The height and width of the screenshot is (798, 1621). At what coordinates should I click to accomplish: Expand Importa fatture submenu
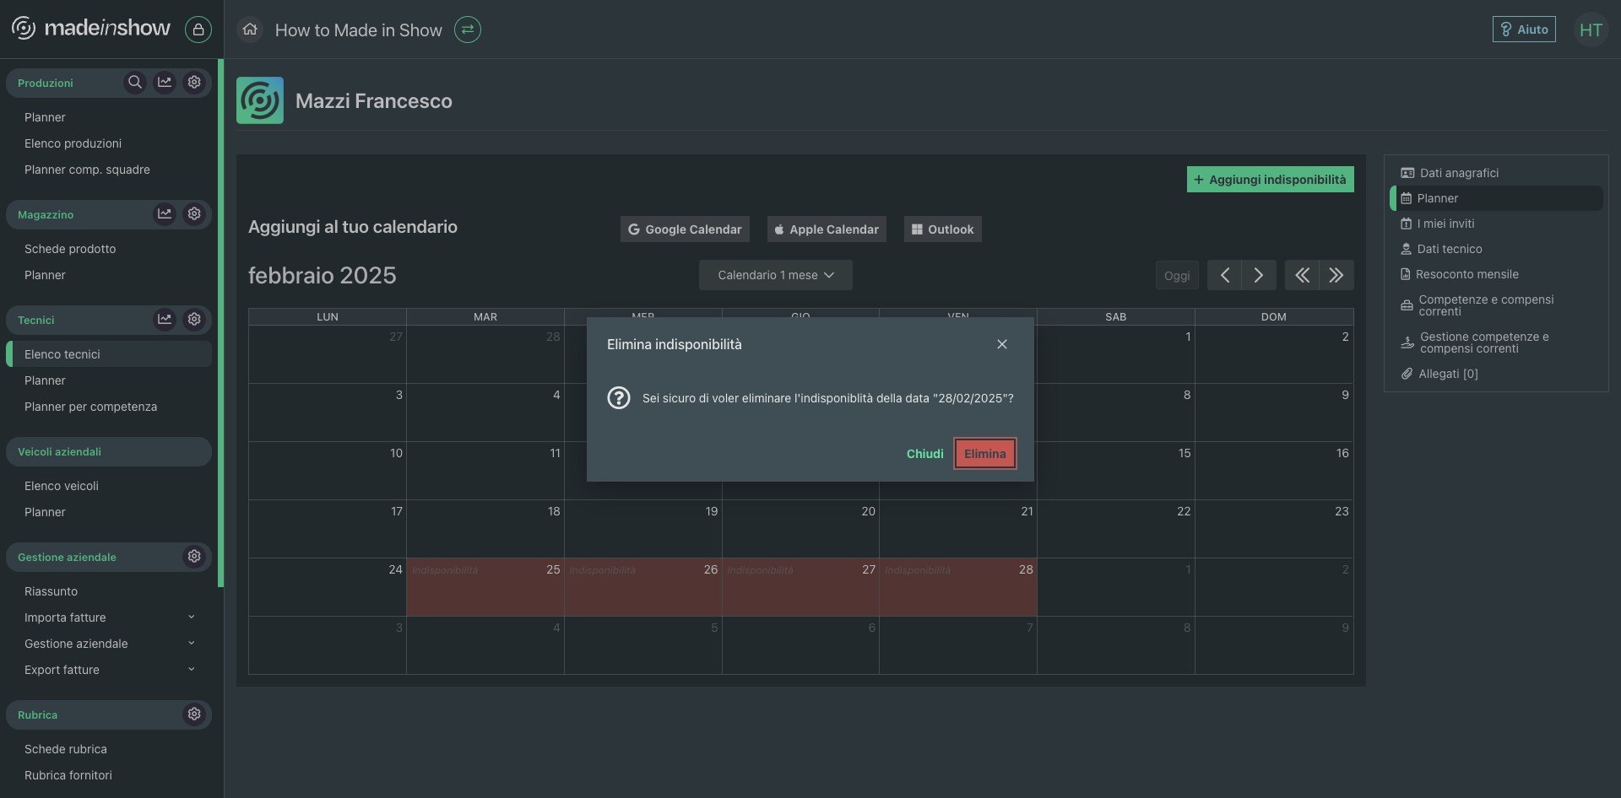tap(191, 617)
